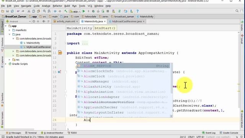Image resolution: width=245 pixels, height=138 pixels.
Task: Open the Gradle Console
Action: [229, 133]
